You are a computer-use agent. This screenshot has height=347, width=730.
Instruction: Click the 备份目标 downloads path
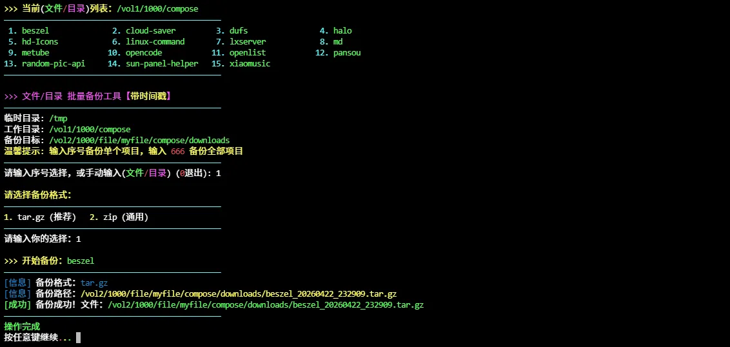click(139, 140)
